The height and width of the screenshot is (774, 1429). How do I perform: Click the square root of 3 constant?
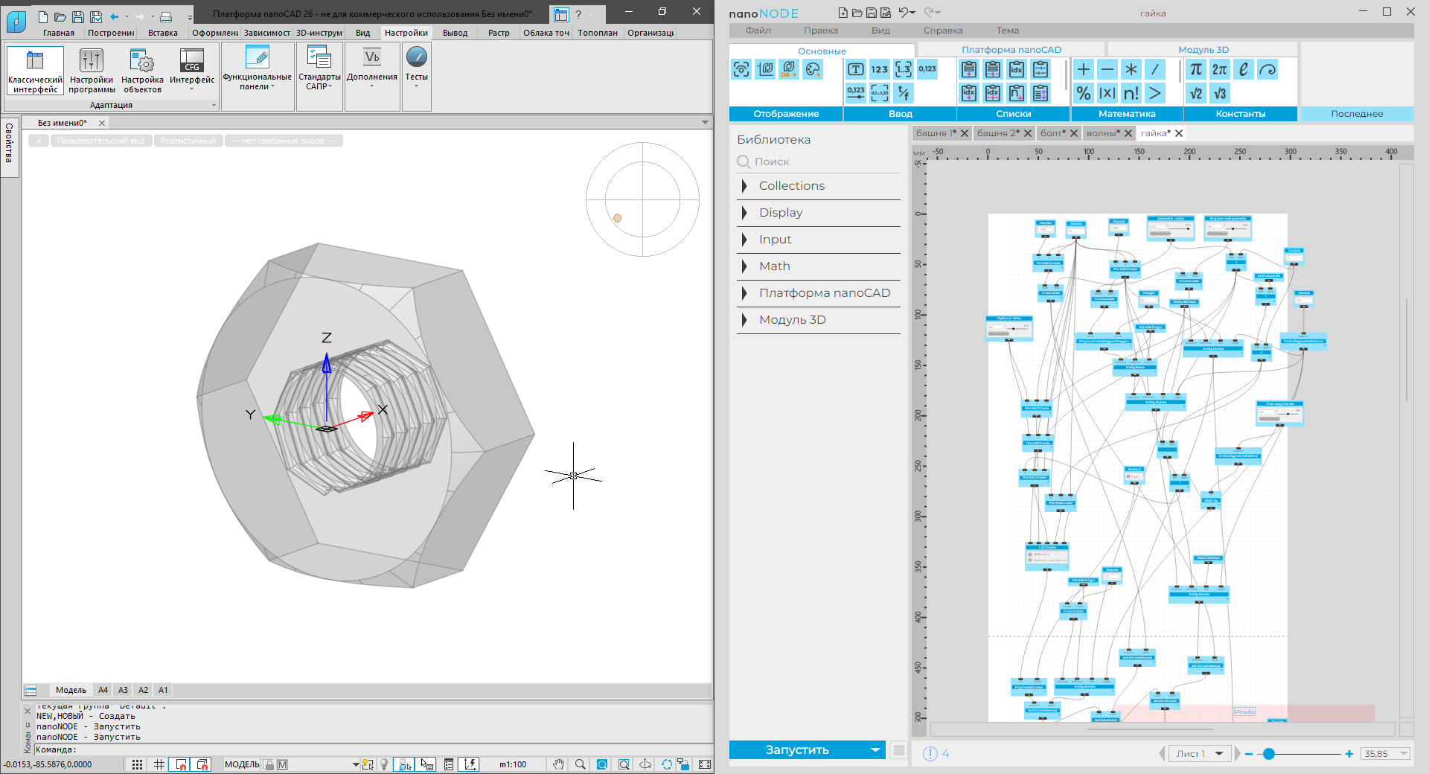point(1219,93)
